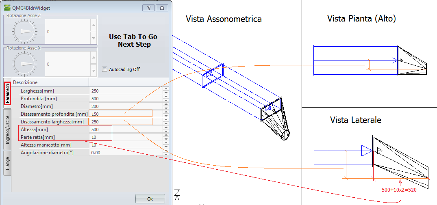437x205 pixels.
Task: Click the Ok button
Action: pos(150,199)
